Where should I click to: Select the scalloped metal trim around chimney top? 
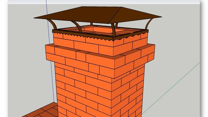coord(100,35)
